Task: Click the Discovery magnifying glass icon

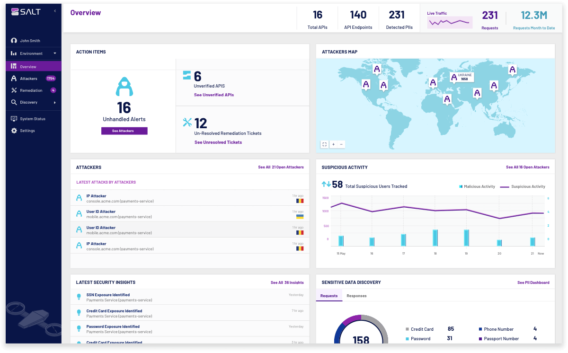Action: [x=14, y=102]
